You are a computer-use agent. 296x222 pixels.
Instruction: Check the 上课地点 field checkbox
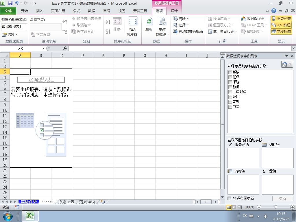coord(230,92)
